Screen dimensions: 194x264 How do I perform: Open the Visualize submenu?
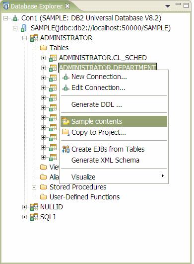click(114, 177)
